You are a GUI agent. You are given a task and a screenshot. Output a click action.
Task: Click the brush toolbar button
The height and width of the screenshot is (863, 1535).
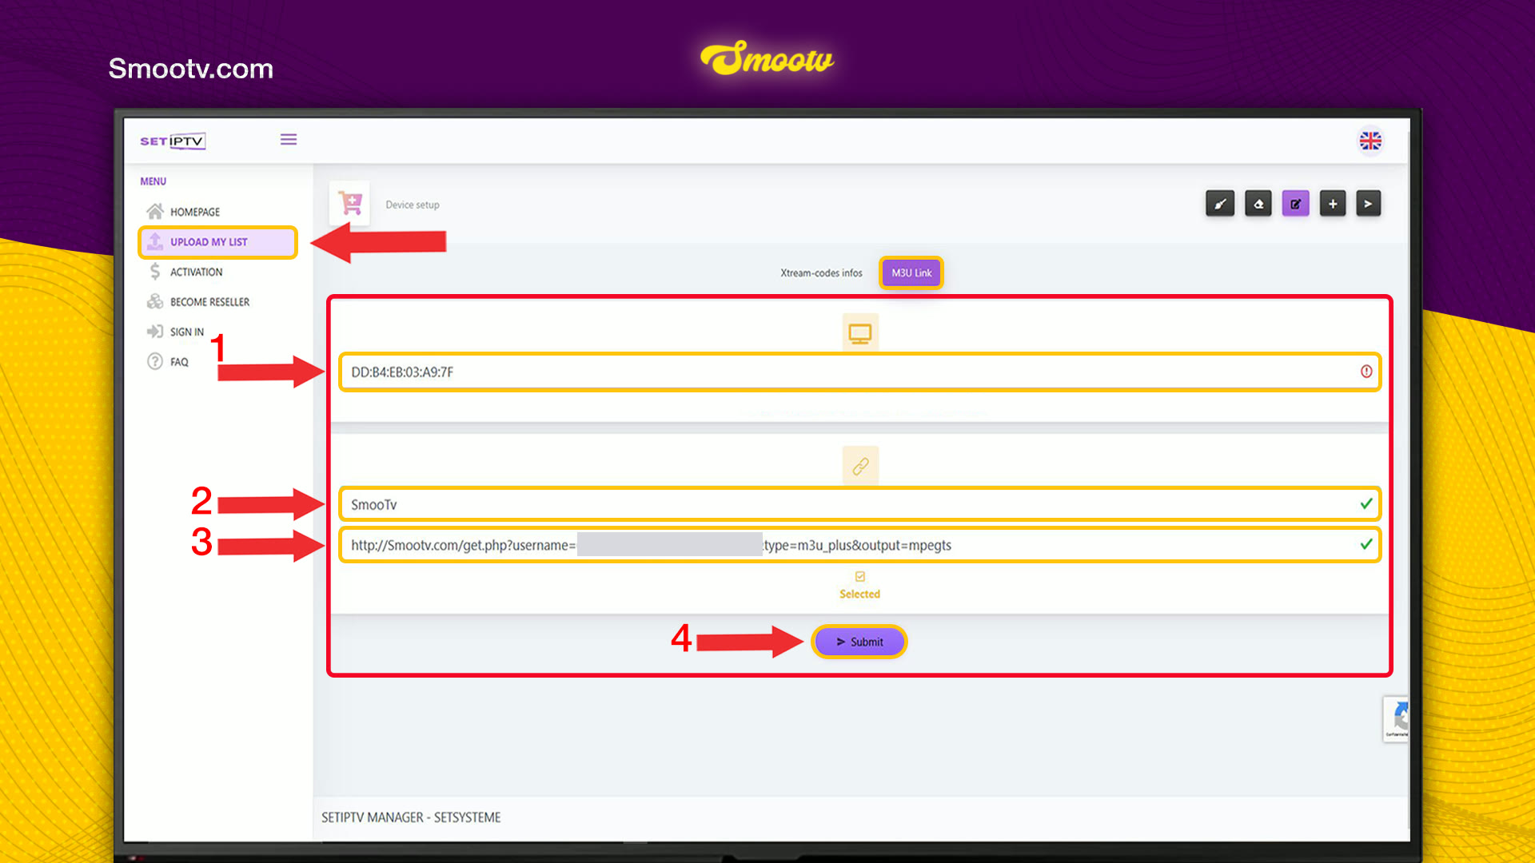click(x=1220, y=204)
